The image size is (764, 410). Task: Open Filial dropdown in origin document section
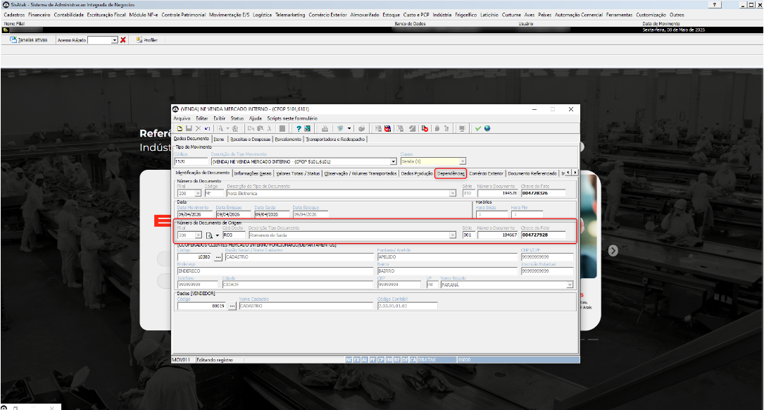pos(198,235)
